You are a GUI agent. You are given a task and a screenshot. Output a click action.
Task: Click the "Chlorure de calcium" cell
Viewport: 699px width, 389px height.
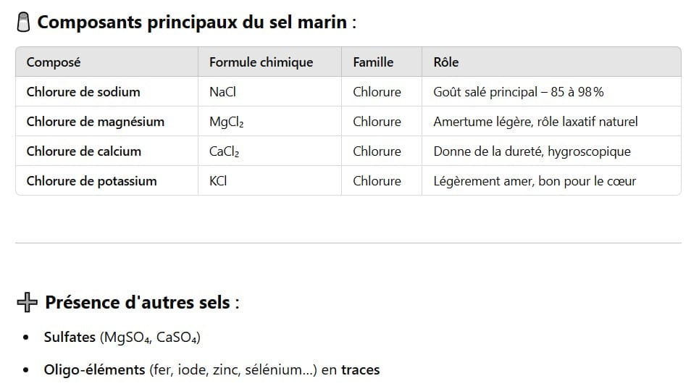coord(83,151)
